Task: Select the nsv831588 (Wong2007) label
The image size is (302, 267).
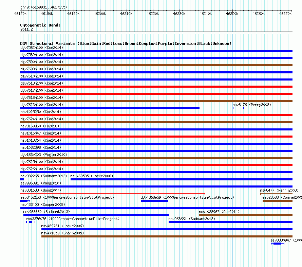Action: coord(41,190)
